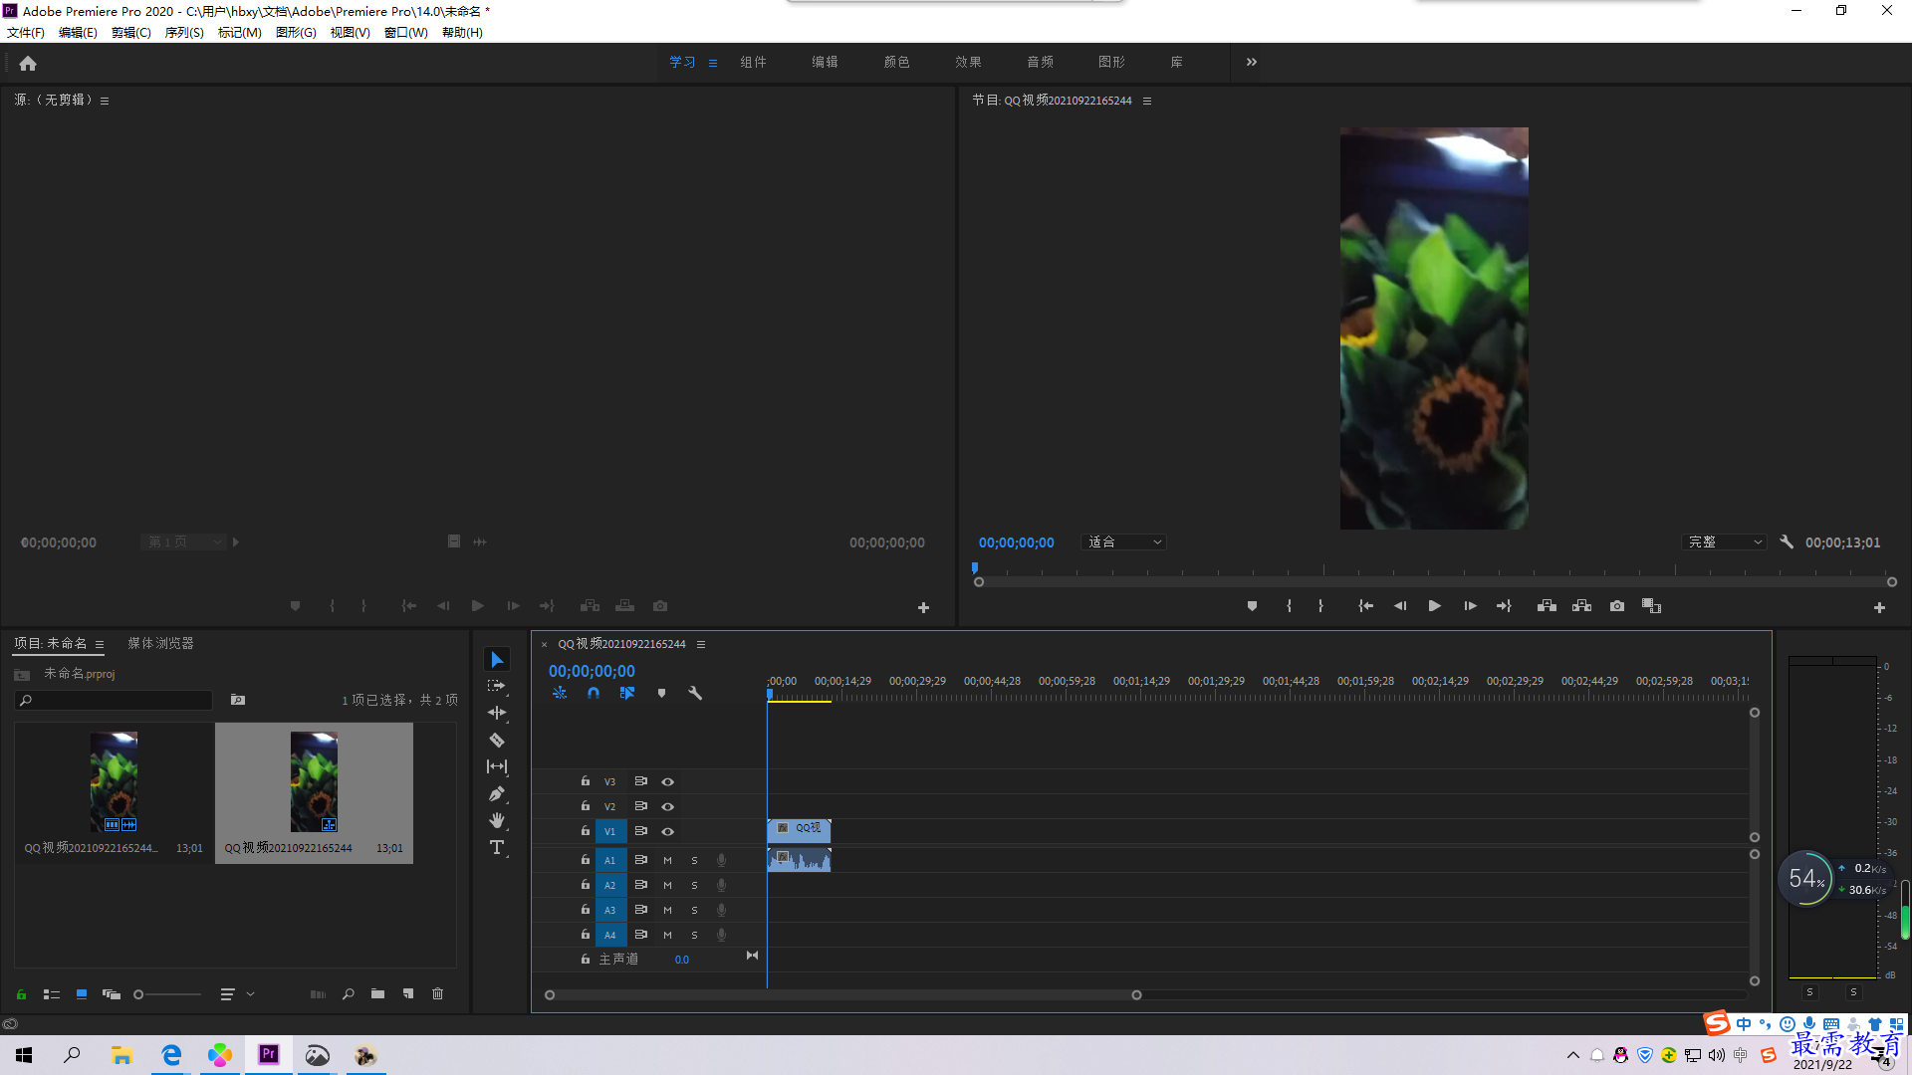Open 文件(F) menu
The width and height of the screenshot is (1912, 1075).
pyautogui.click(x=26, y=33)
